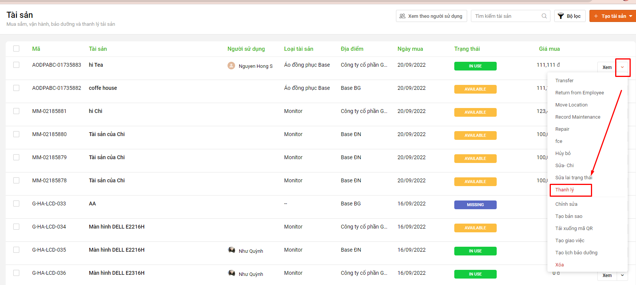Tick checkbox for MM-02185878

[x=16, y=180]
